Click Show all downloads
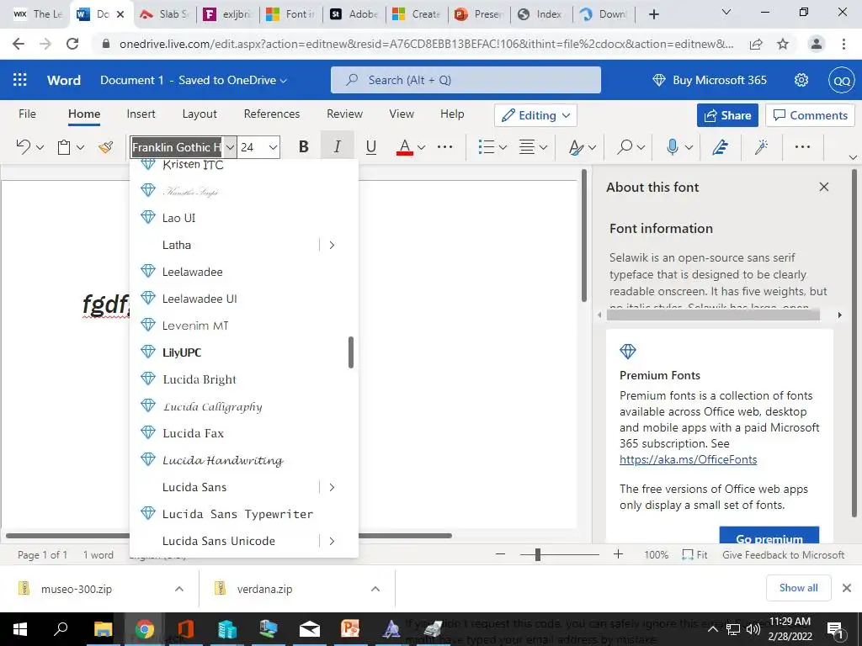The image size is (862, 646). (x=798, y=588)
